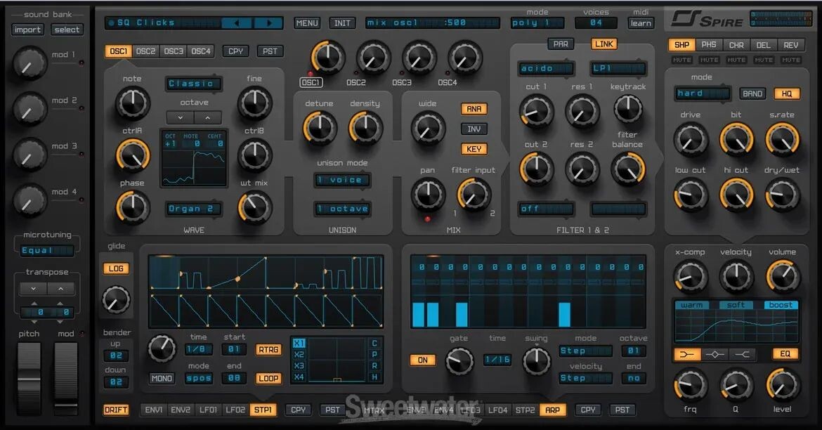Toggle the INV phase invert switch
822x430 pixels.
(x=474, y=129)
